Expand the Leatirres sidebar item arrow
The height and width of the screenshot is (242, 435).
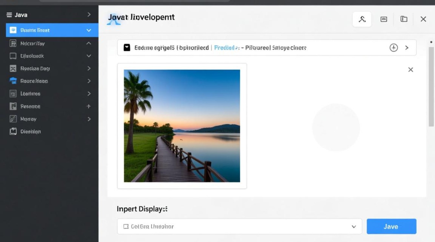point(89,94)
